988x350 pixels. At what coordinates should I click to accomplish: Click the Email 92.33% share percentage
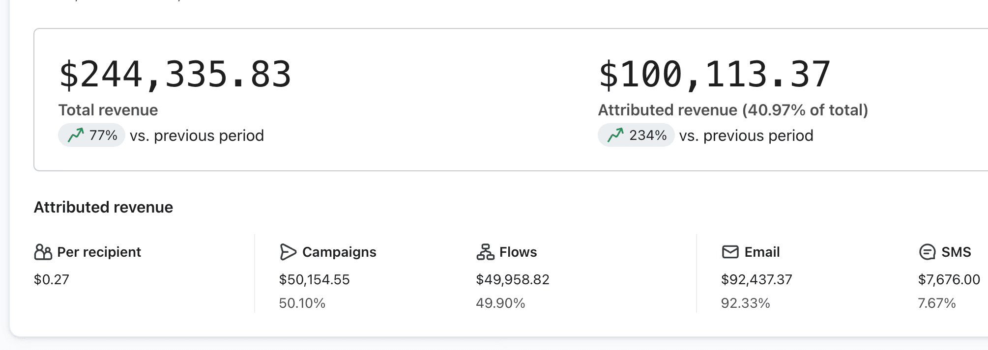(745, 303)
